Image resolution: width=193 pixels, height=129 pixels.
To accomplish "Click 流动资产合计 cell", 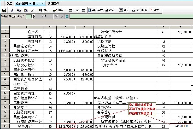I will [27, 51].
